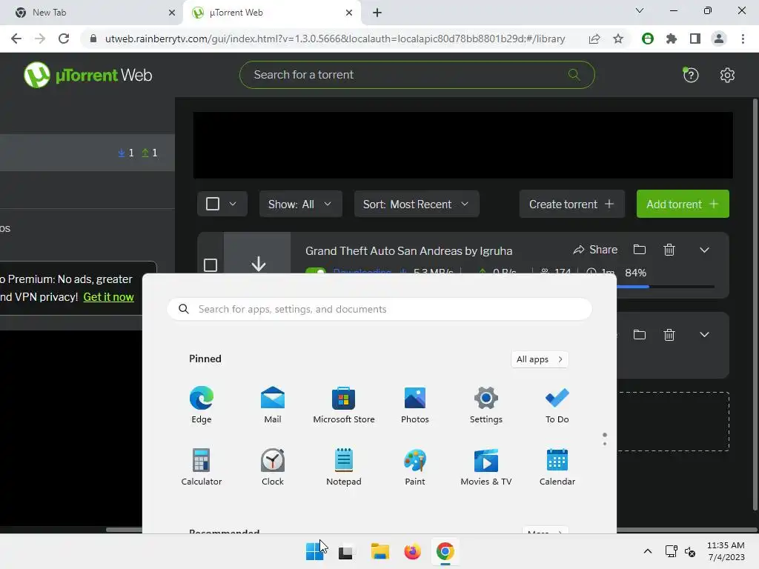This screenshot has width=759, height=569.
Task: Share the Grand Theft Auto torrent
Action: [x=595, y=250]
